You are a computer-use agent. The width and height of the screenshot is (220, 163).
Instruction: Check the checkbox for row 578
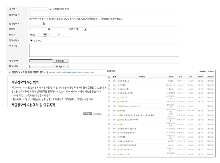(x=109, y=154)
